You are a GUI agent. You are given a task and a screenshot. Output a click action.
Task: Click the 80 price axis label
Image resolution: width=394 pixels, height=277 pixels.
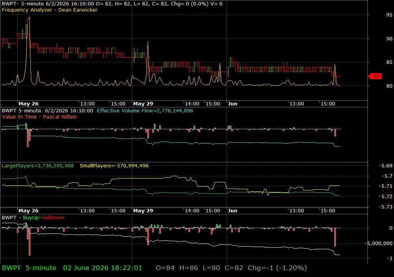pos(389,86)
